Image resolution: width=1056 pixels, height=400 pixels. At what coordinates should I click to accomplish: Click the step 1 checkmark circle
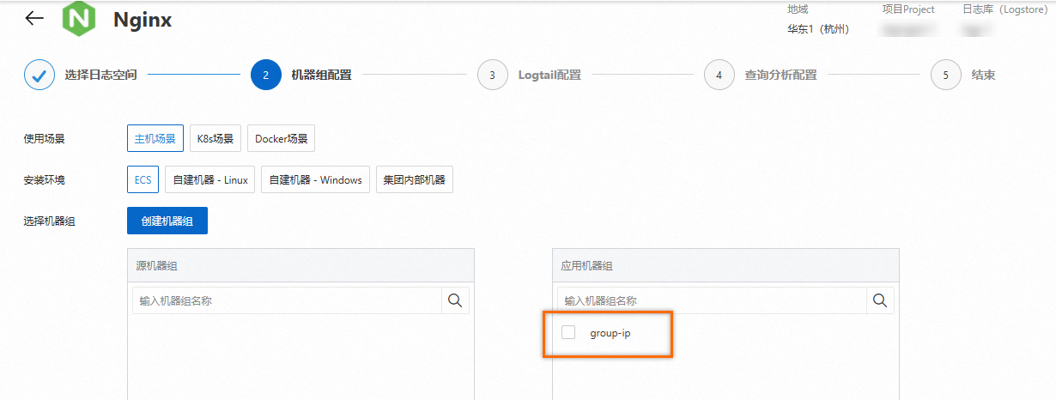39,75
